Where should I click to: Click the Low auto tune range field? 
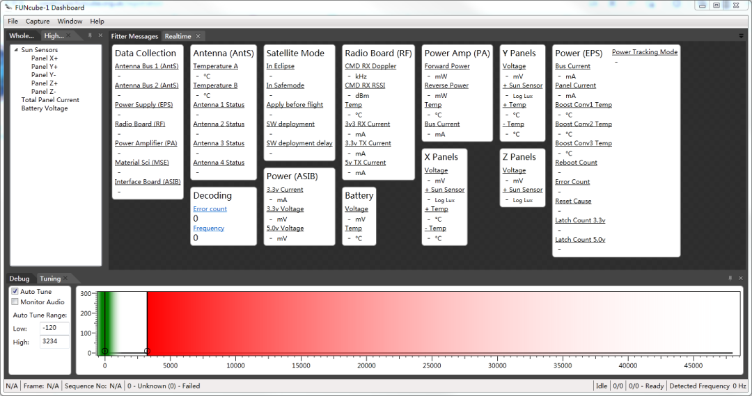(54, 328)
